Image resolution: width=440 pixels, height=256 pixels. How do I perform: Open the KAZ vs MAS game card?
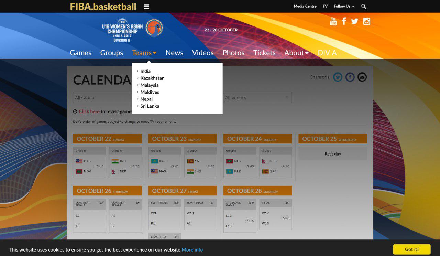point(165,162)
